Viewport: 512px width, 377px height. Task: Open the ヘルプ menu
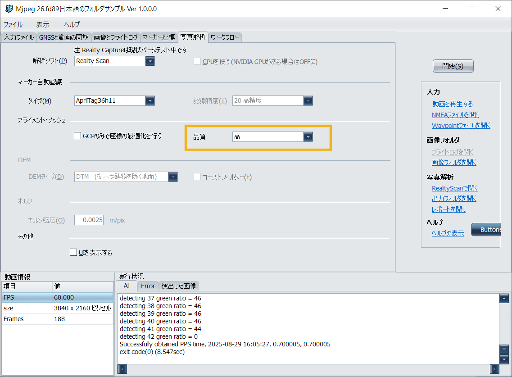pyautogui.click(x=72, y=25)
